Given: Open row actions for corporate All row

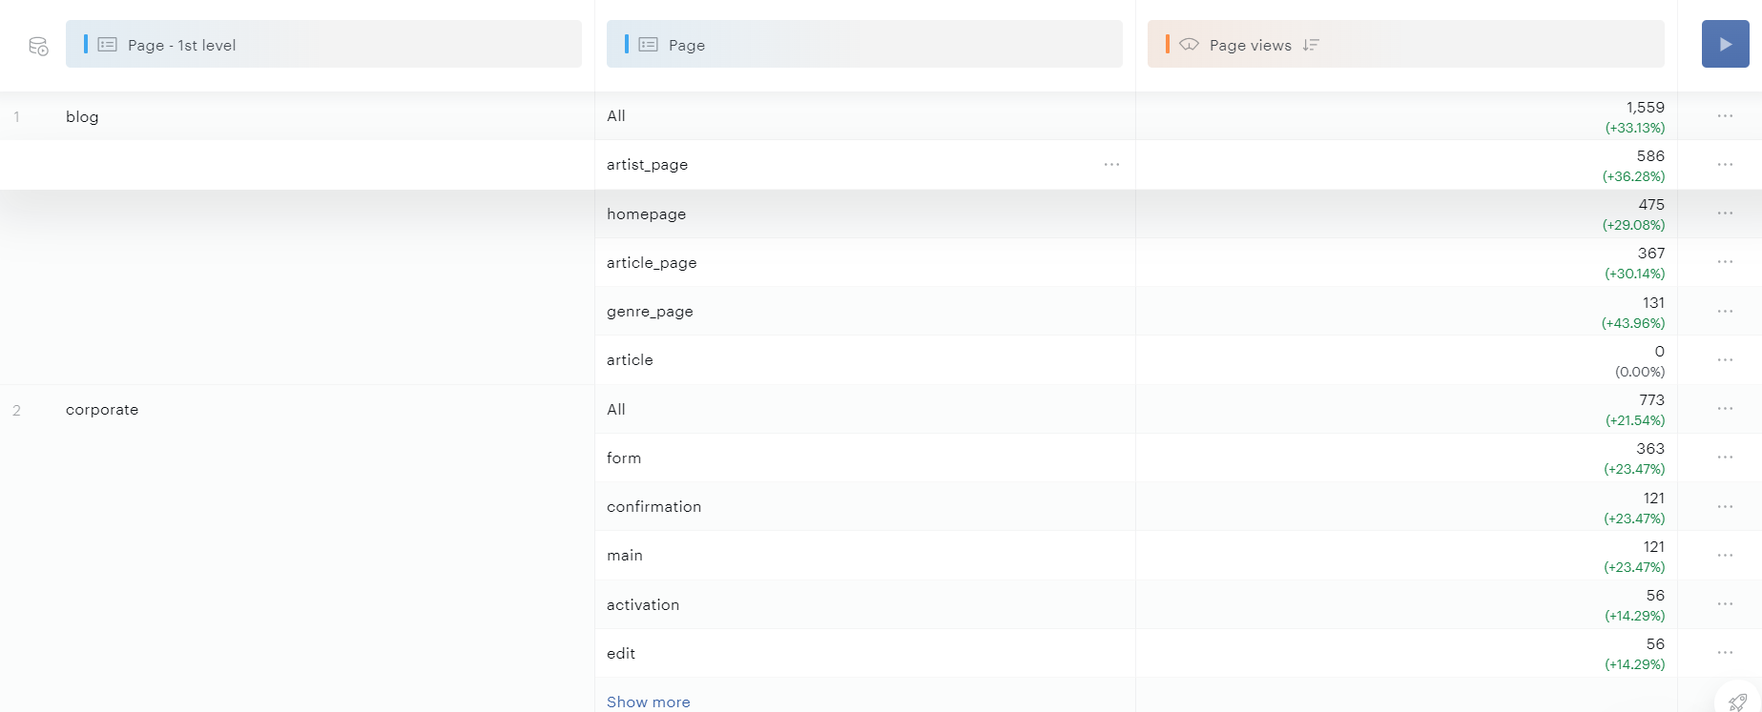Looking at the screenshot, I should [1725, 409].
